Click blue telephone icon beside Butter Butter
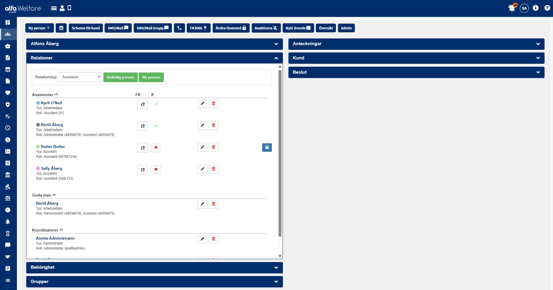 267,148
